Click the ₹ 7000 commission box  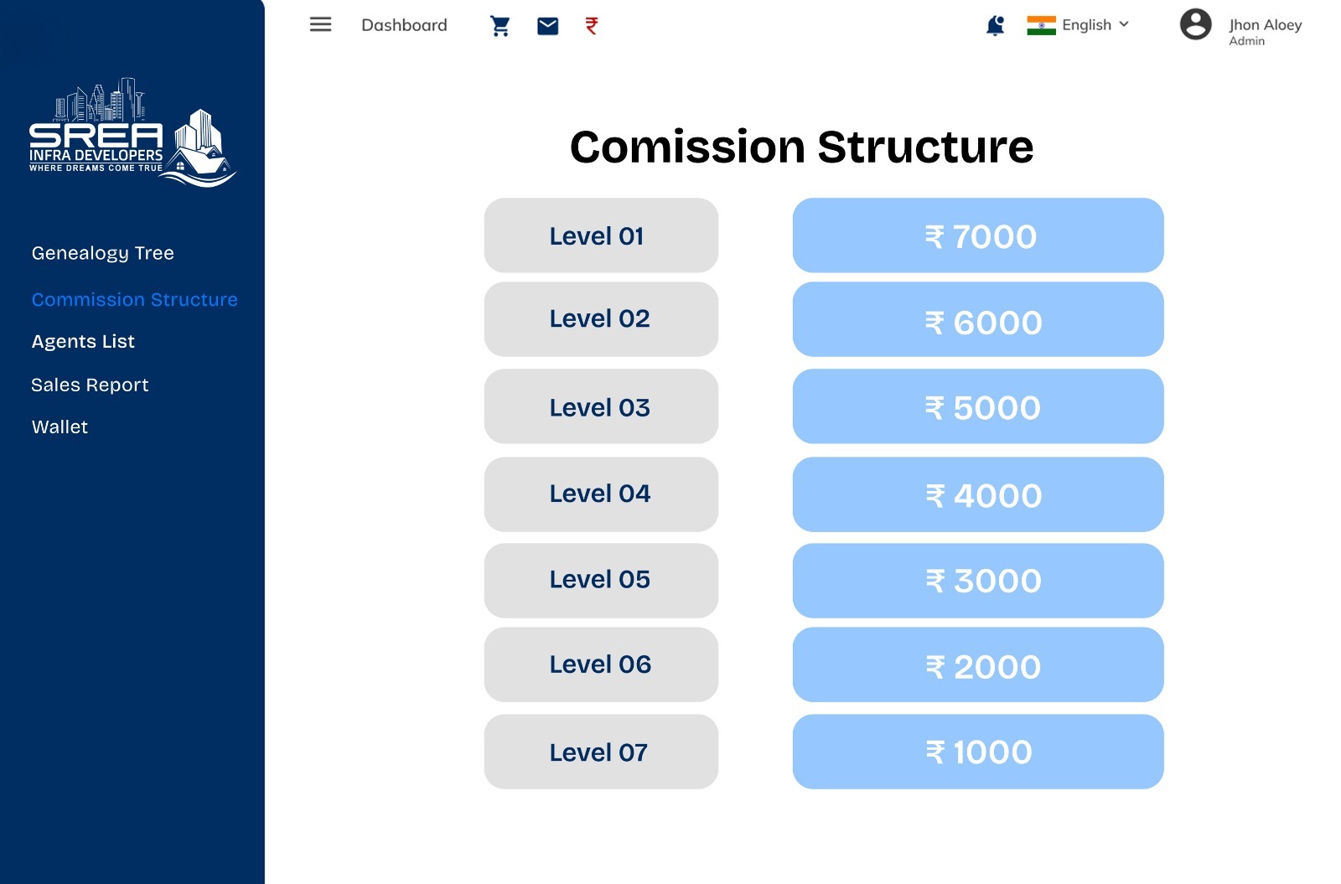978,235
